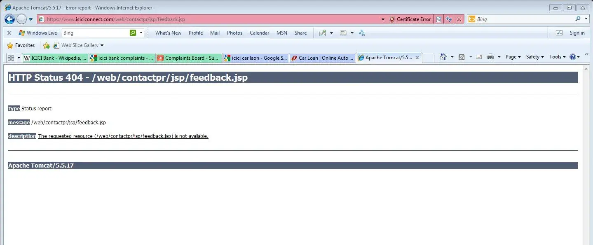Image resolution: width=593 pixels, height=245 pixels.
Task: Click the Windows Live logo button
Action: [38, 33]
